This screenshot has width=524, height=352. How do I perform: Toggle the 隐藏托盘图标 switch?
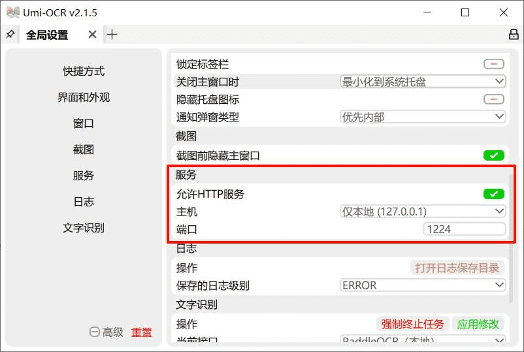tap(493, 99)
